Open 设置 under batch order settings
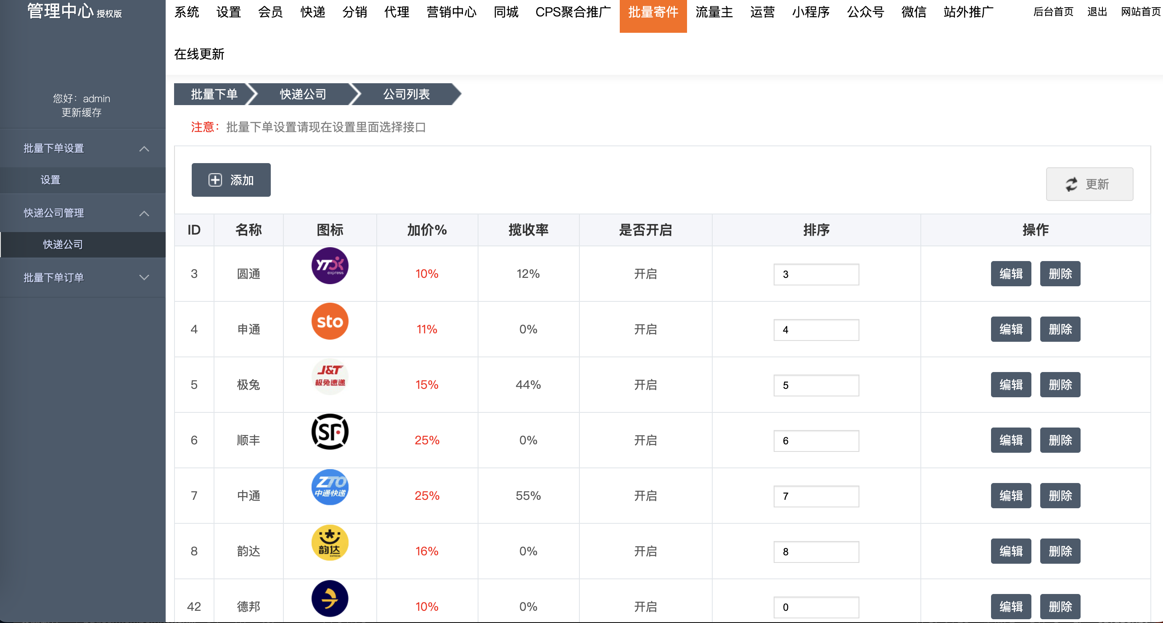 pyautogui.click(x=50, y=180)
